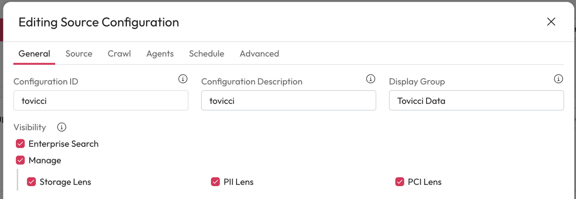Open the Schedule tab
Image resolution: width=576 pixels, height=199 pixels.
click(x=207, y=54)
